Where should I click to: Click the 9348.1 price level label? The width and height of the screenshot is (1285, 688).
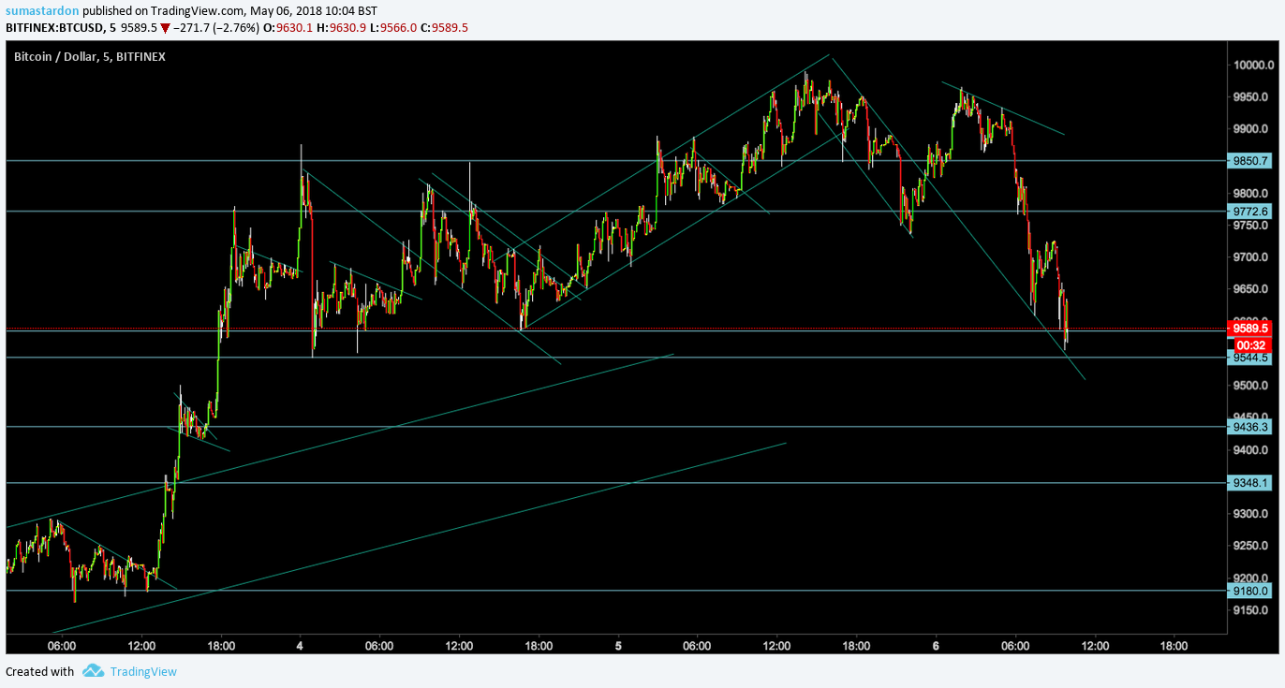tap(1250, 483)
